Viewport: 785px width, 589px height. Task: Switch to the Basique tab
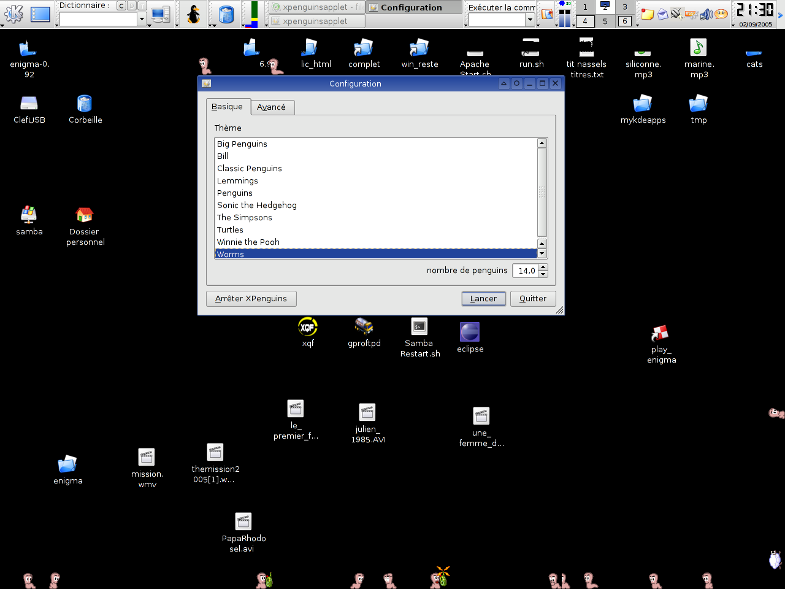(227, 107)
